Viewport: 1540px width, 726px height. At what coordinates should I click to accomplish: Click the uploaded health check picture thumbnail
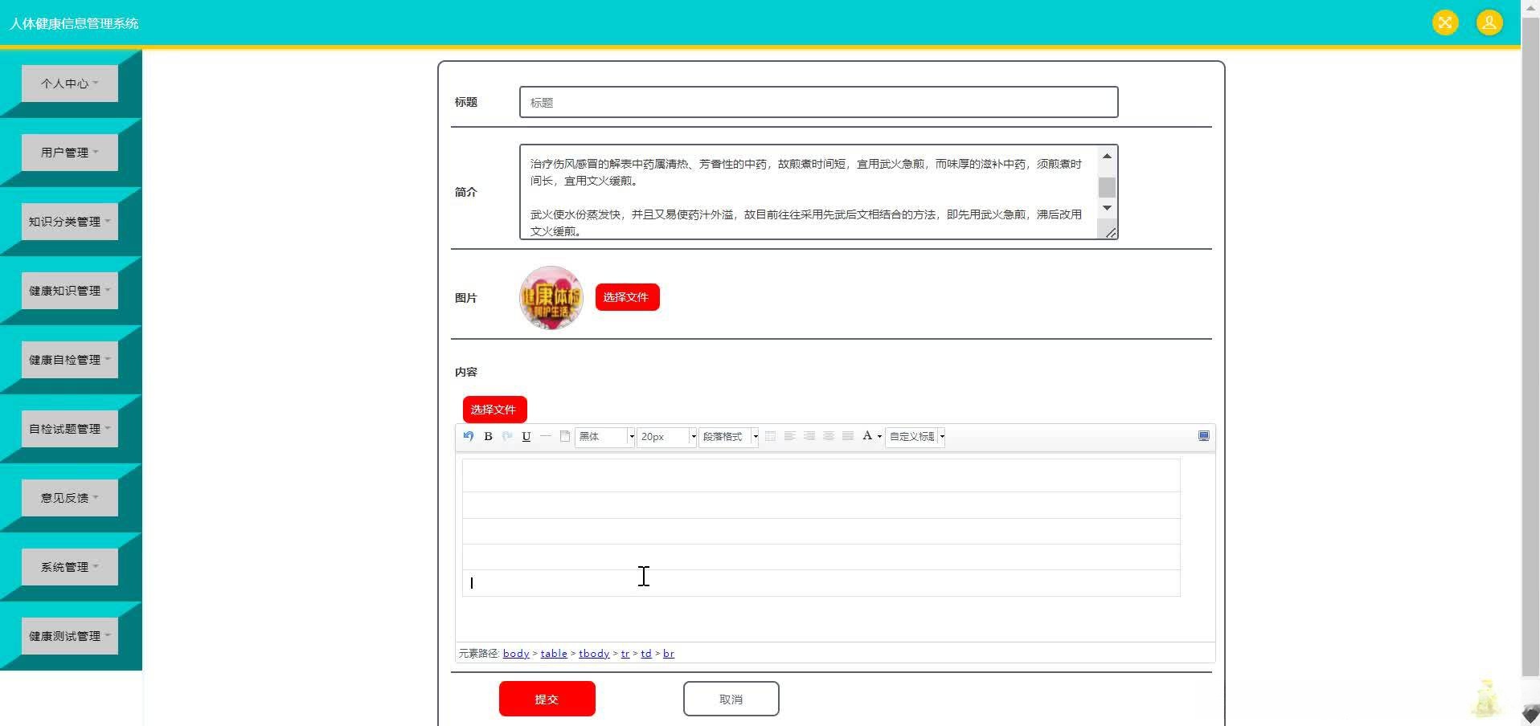[x=551, y=298]
